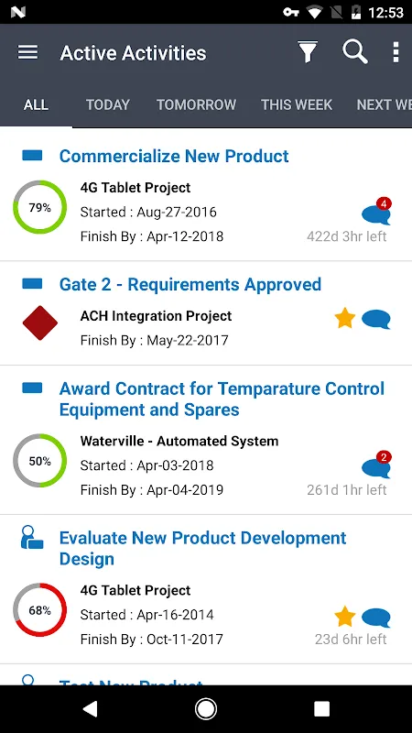Screen dimensions: 412x733
Task: Open the comment bubble on Gate 2 activity
Action: click(376, 320)
